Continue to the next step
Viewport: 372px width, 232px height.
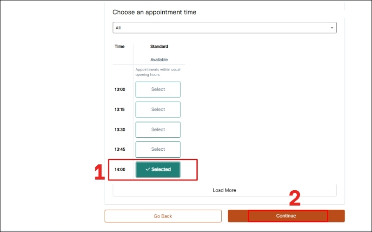coord(286,216)
